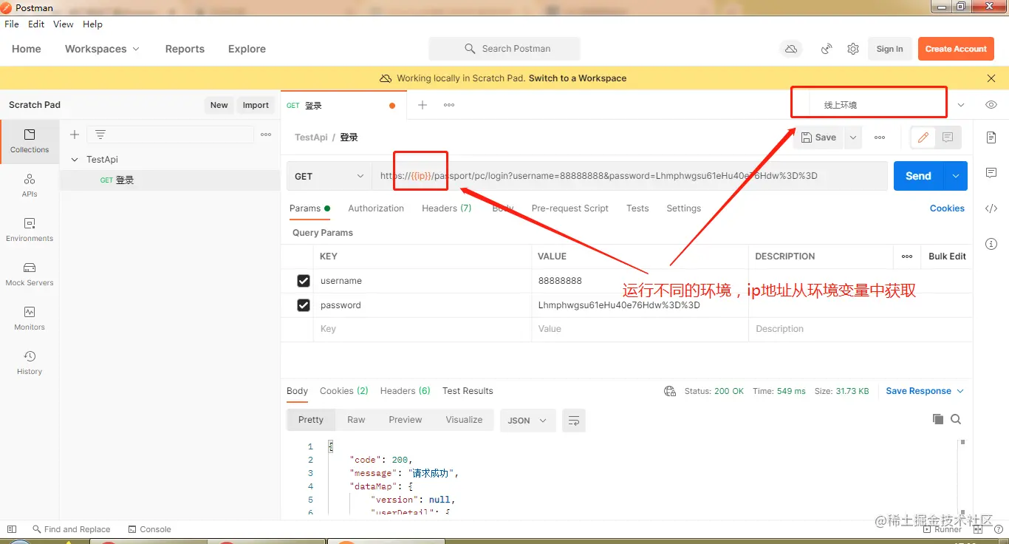The height and width of the screenshot is (544, 1009).
Task: Copy the response body with the copy icon
Action: click(x=938, y=419)
